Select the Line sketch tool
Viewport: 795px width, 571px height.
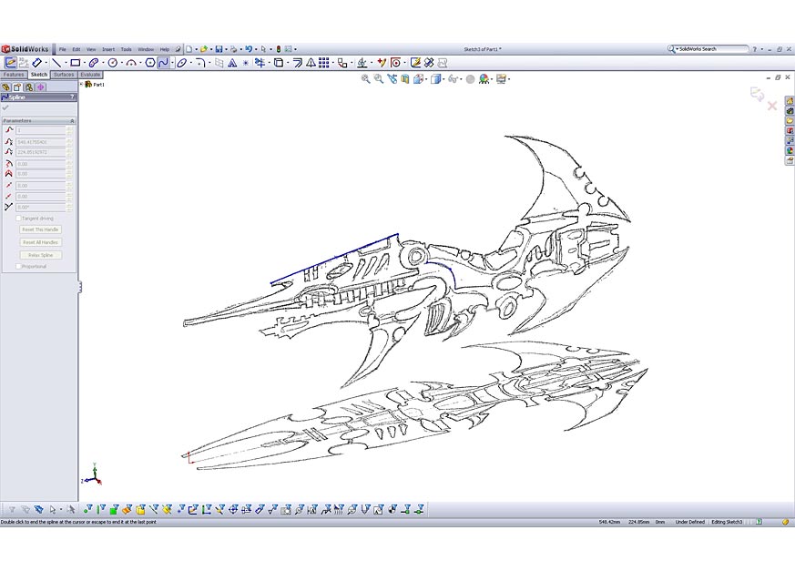click(x=56, y=63)
